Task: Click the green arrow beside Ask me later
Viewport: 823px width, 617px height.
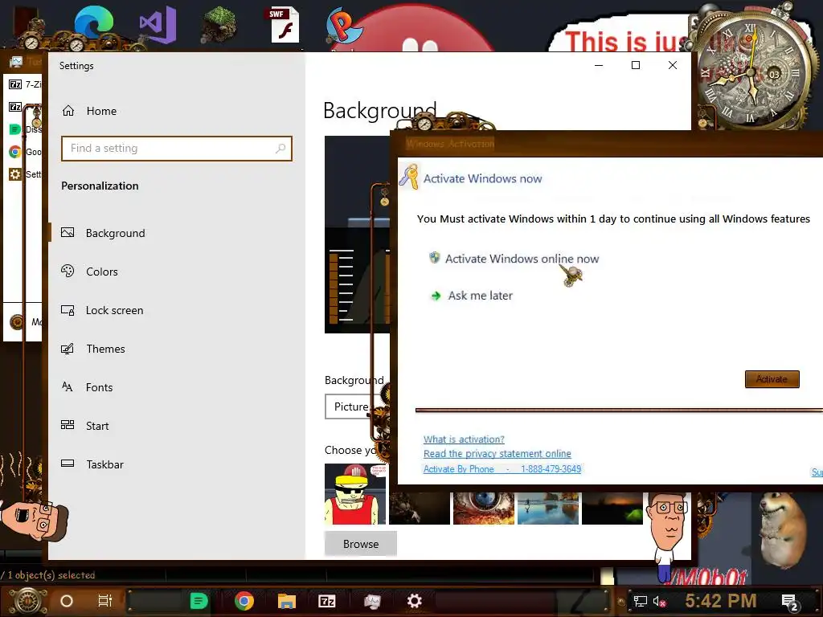Action: coord(436,296)
